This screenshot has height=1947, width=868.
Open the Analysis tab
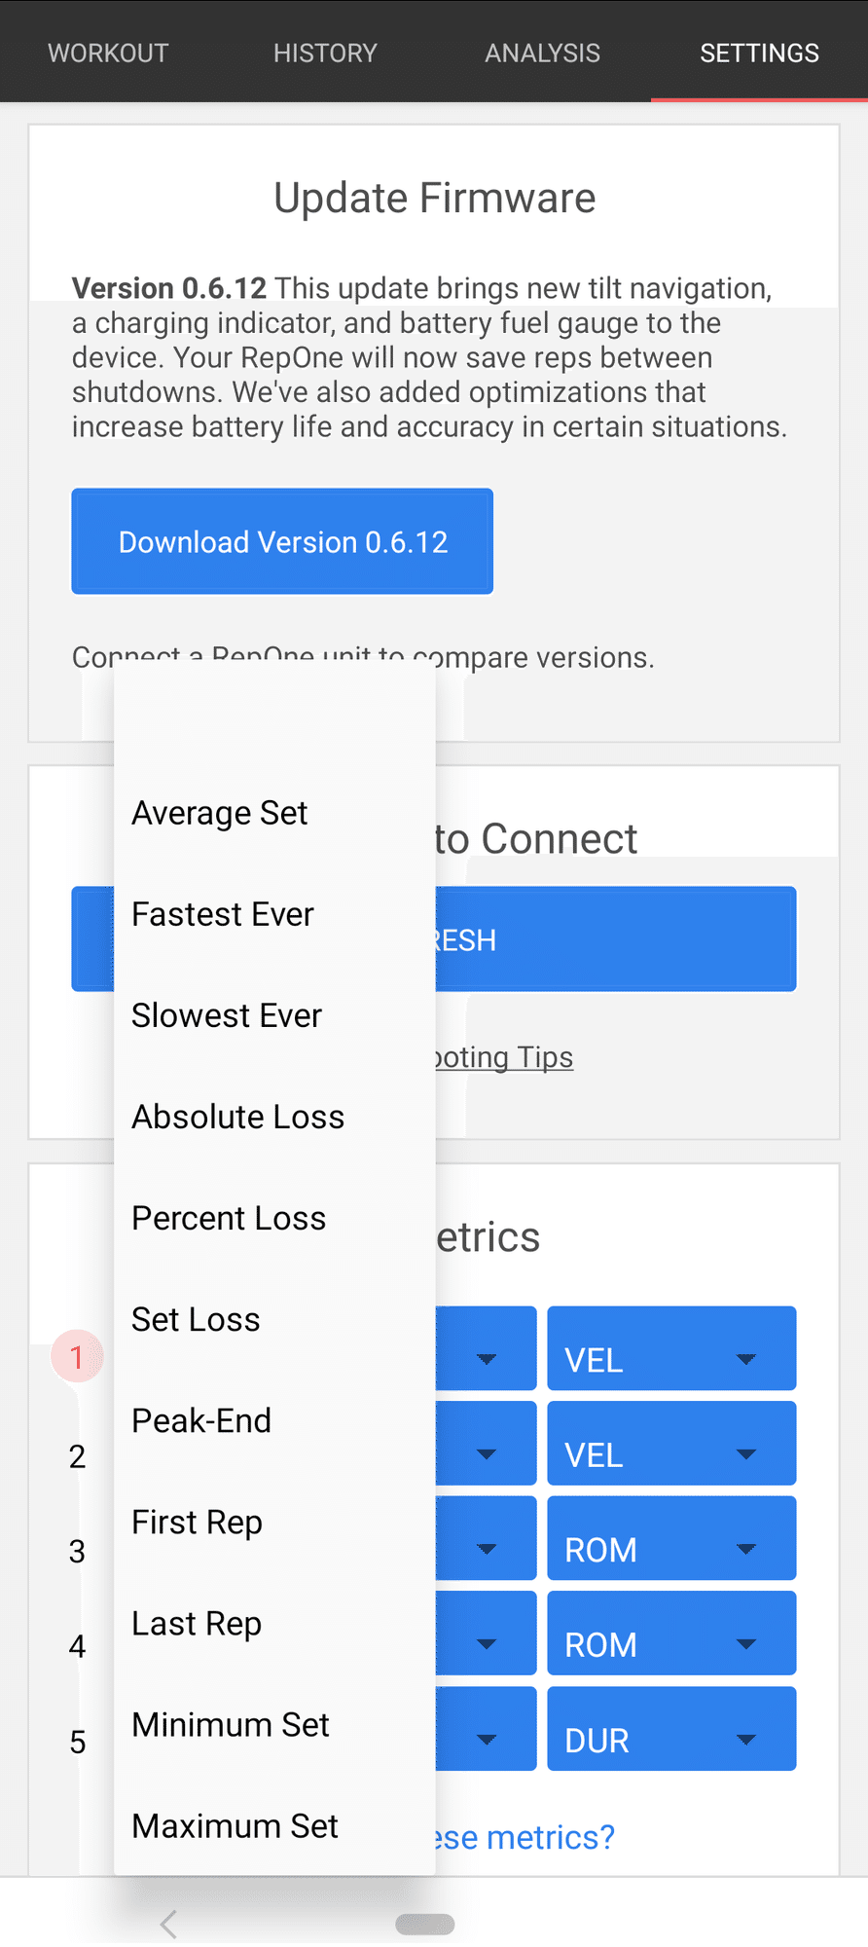point(542,53)
